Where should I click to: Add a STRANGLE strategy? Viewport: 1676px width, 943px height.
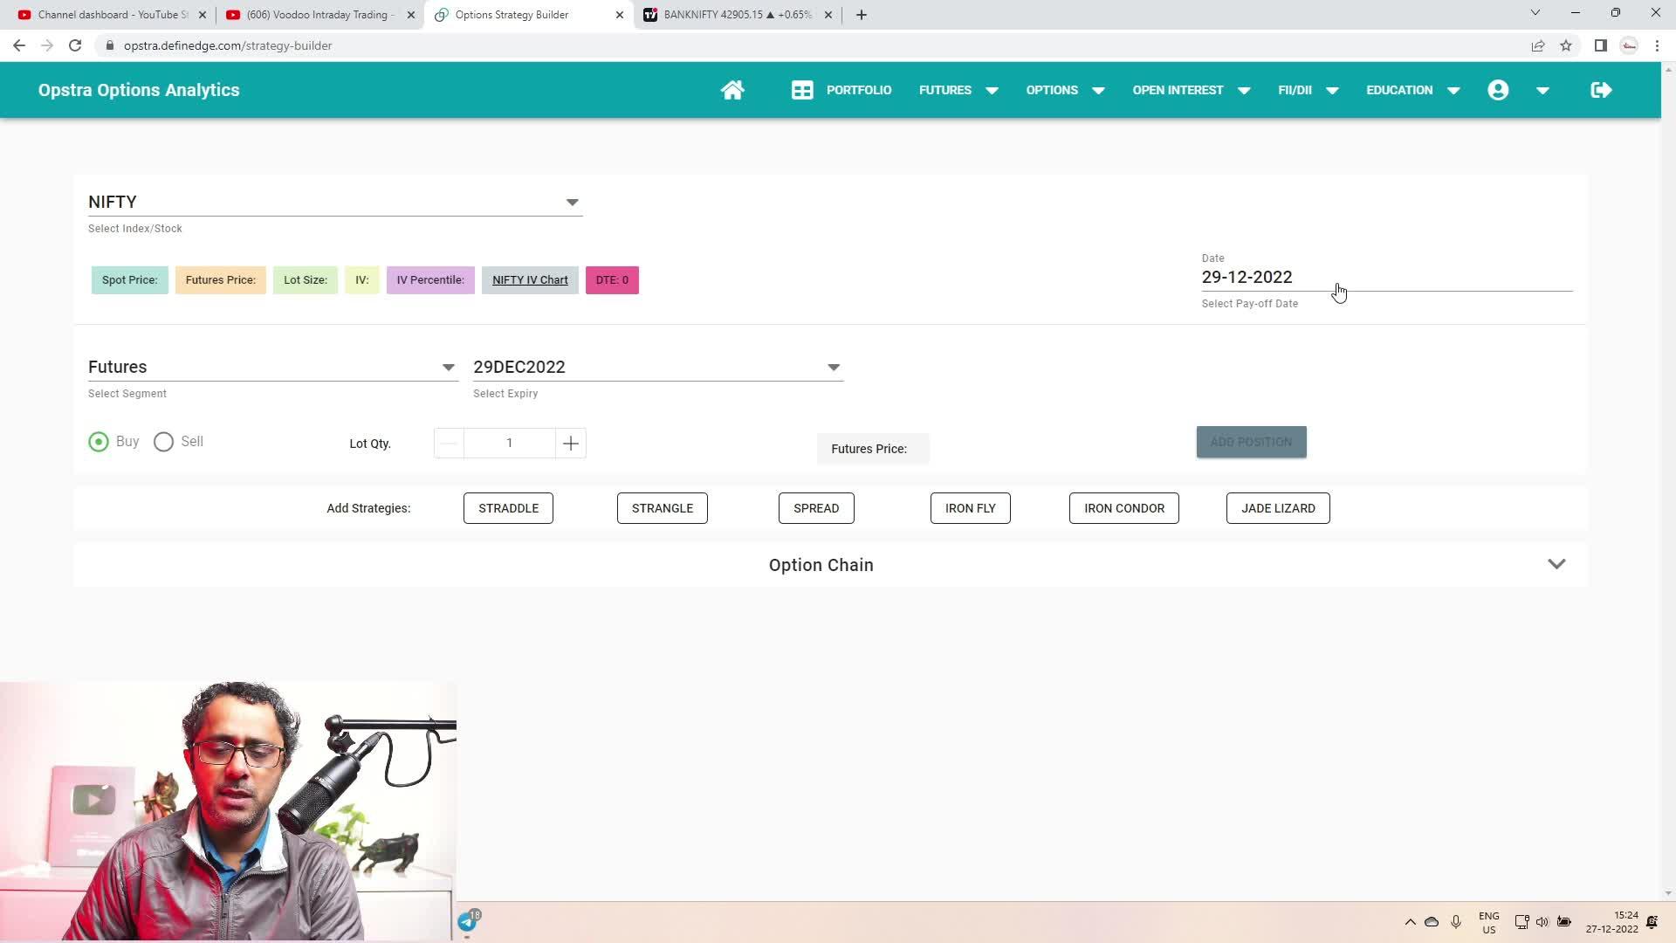pyautogui.click(x=663, y=508)
